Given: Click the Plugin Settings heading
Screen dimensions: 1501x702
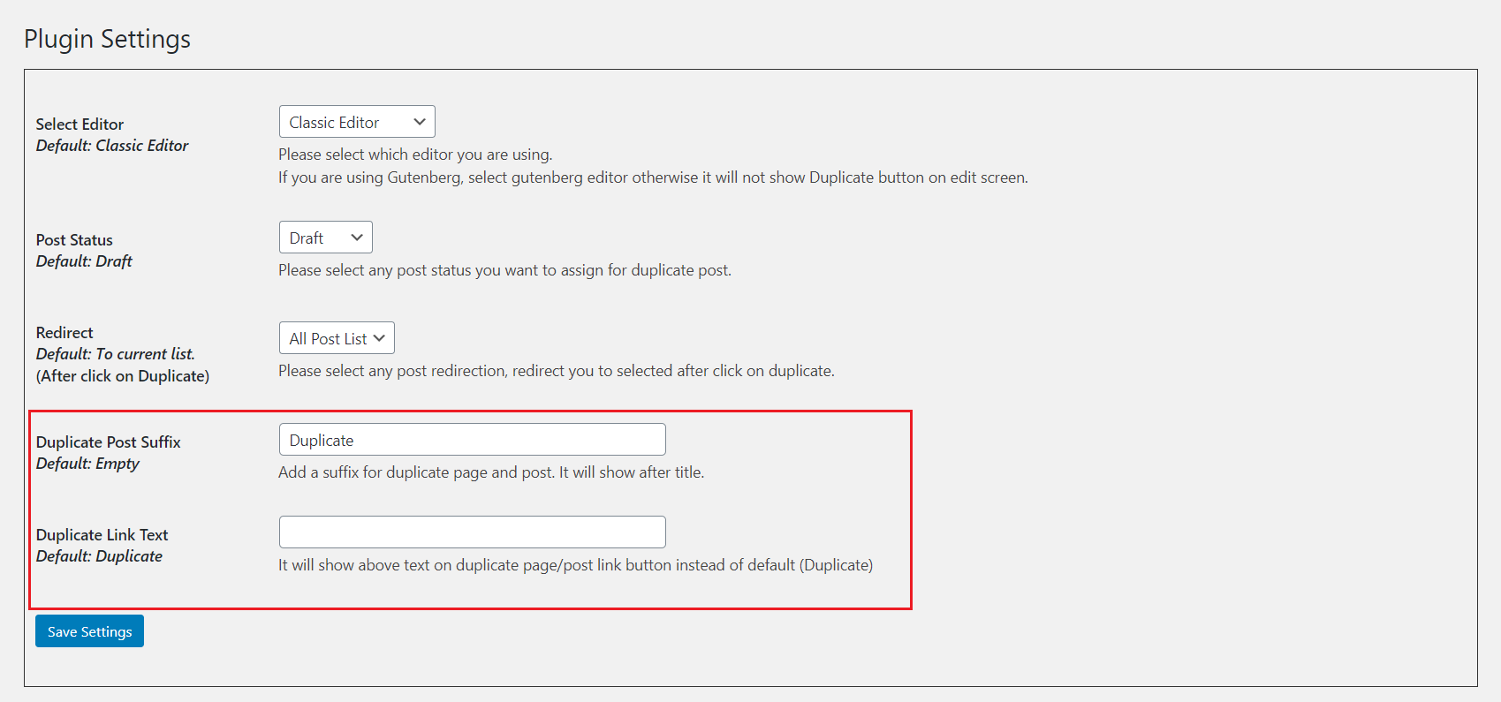Looking at the screenshot, I should (107, 39).
